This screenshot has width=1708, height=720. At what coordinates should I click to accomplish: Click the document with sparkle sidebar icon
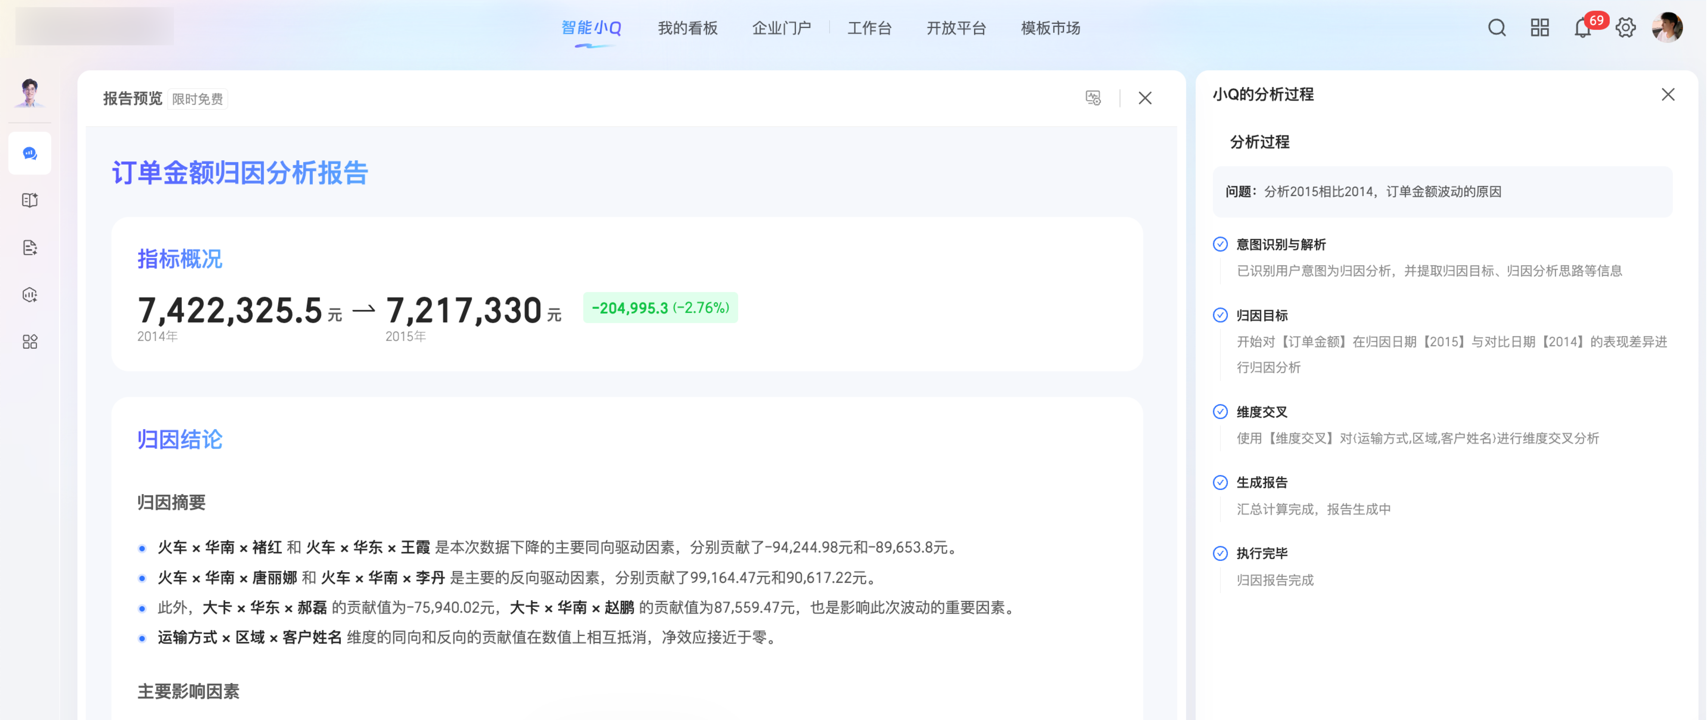pyautogui.click(x=30, y=248)
